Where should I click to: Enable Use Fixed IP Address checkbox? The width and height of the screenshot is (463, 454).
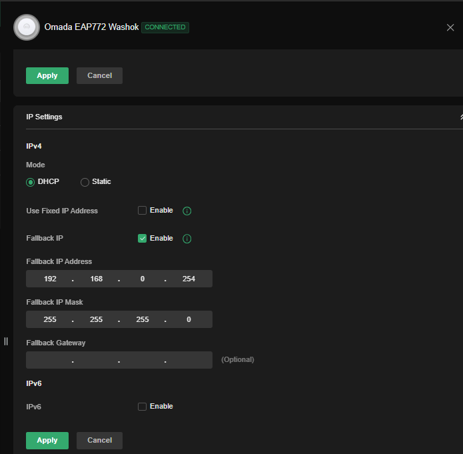click(142, 211)
